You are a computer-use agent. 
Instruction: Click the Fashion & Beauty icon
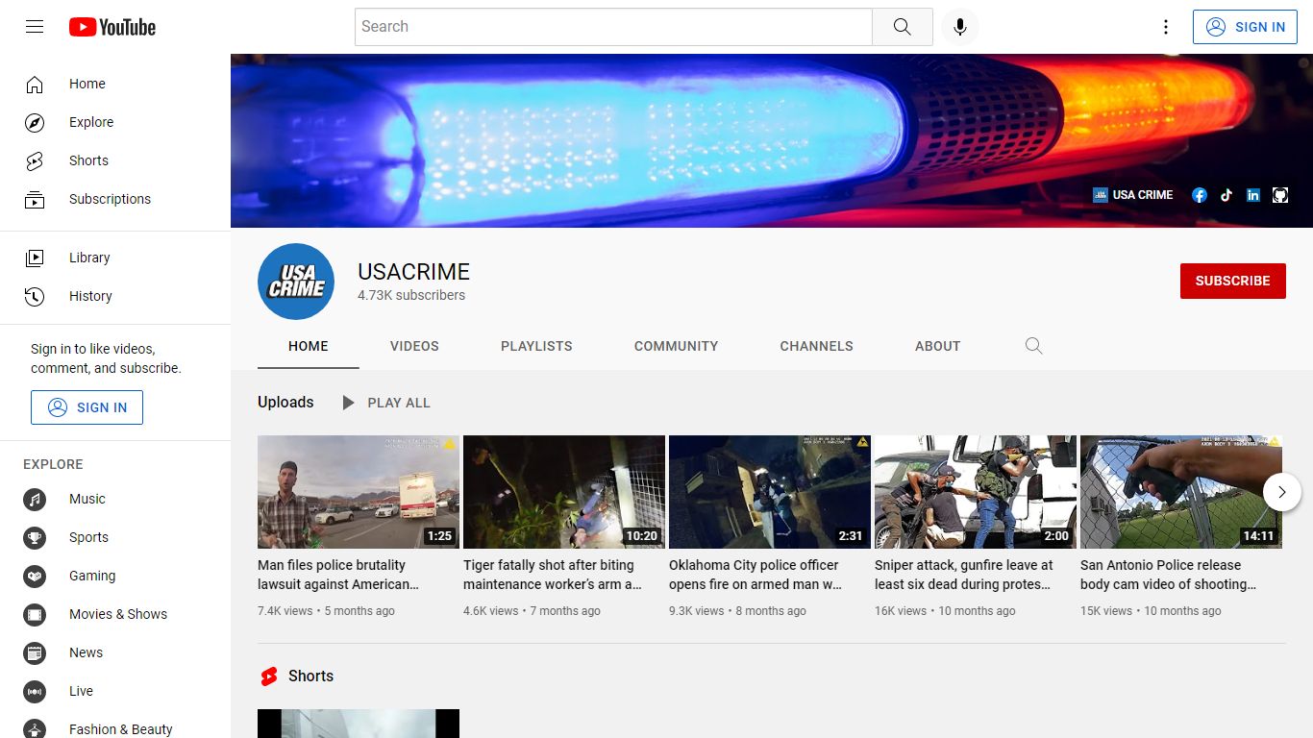coord(35,729)
